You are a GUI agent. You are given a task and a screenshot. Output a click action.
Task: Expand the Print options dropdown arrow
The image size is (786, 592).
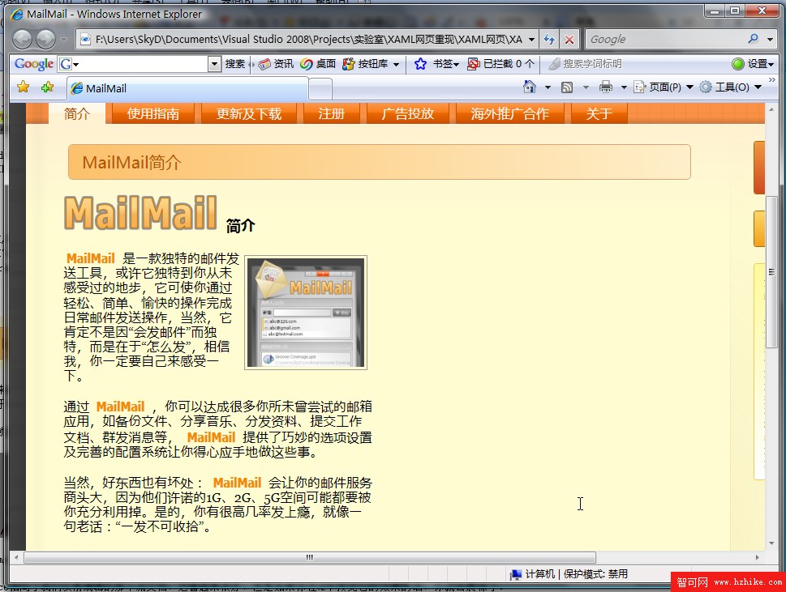624,87
